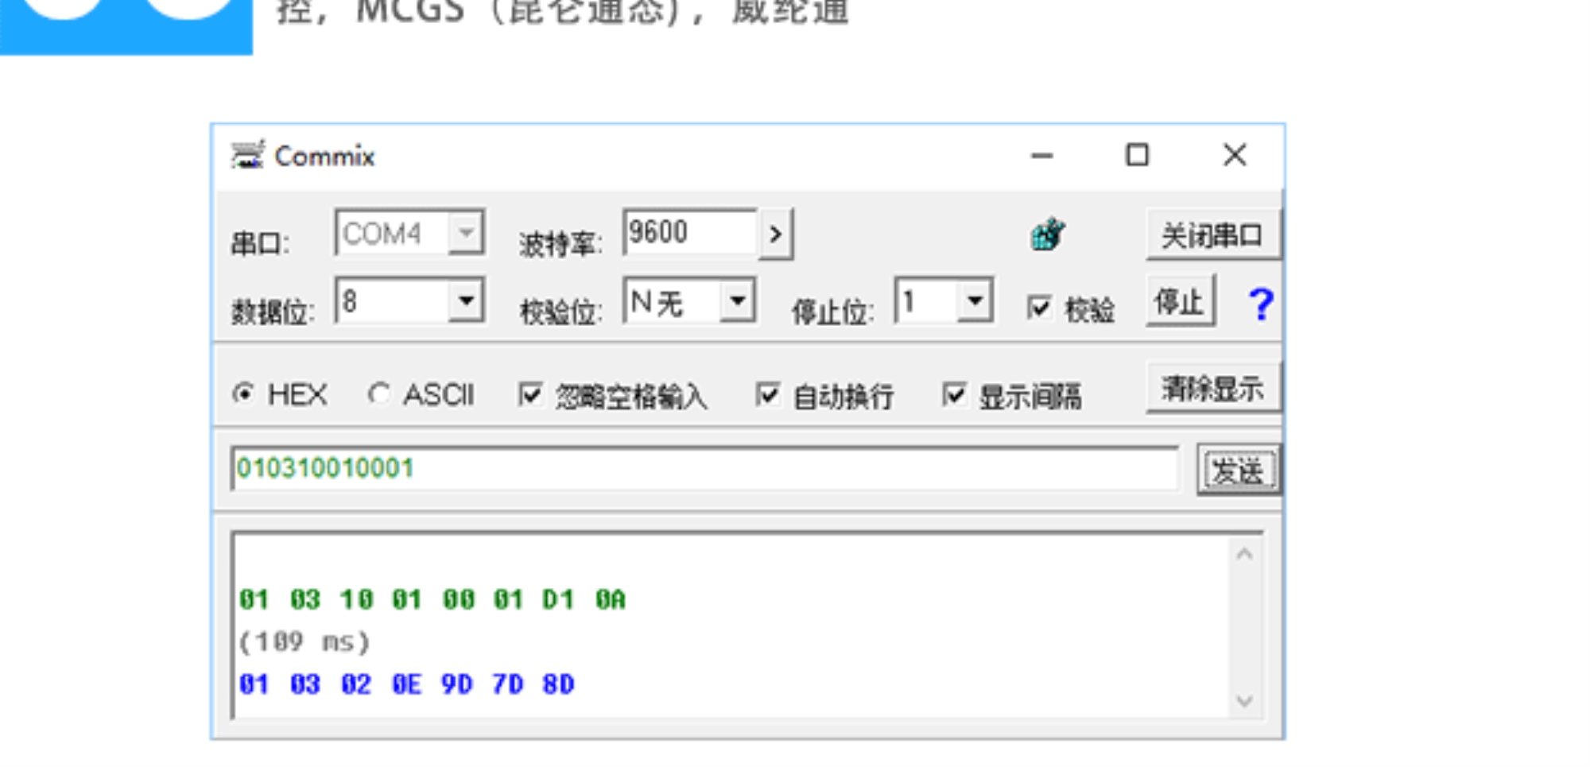Image resolution: width=1590 pixels, height=767 pixels.
Task: Toggle the 校验 checkbox
Action: 1039,307
